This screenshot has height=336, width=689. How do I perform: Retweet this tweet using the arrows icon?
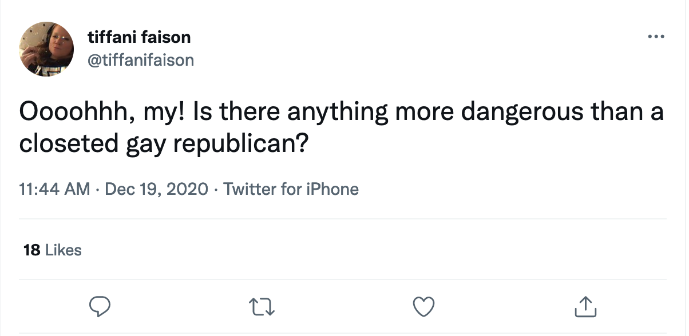[x=262, y=307]
